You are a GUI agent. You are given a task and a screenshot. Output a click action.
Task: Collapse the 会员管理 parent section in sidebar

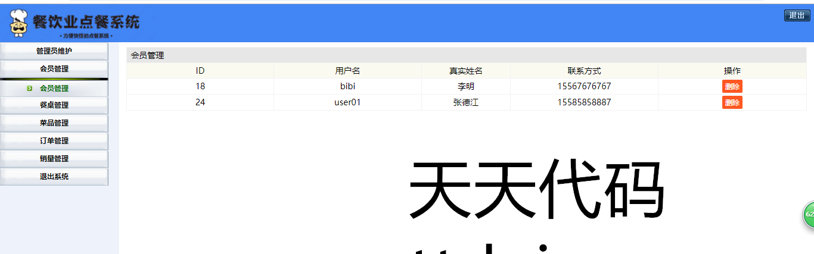(x=54, y=69)
